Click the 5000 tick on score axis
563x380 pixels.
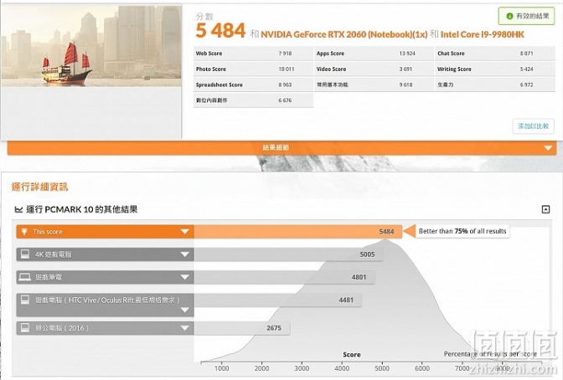point(382,368)
